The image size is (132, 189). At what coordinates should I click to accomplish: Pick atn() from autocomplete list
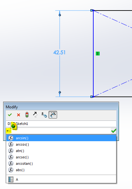pyautogui.click(x=61, y=151)
